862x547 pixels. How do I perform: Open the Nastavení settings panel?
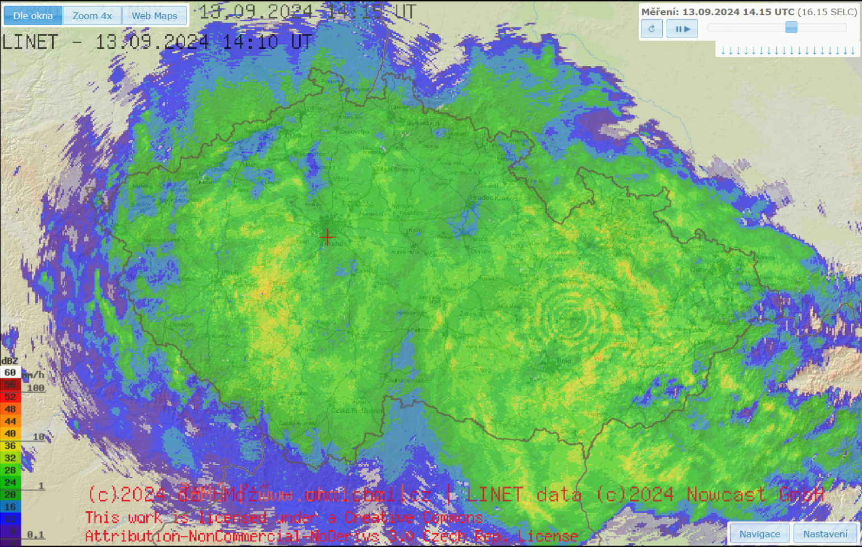pos(825,534)
